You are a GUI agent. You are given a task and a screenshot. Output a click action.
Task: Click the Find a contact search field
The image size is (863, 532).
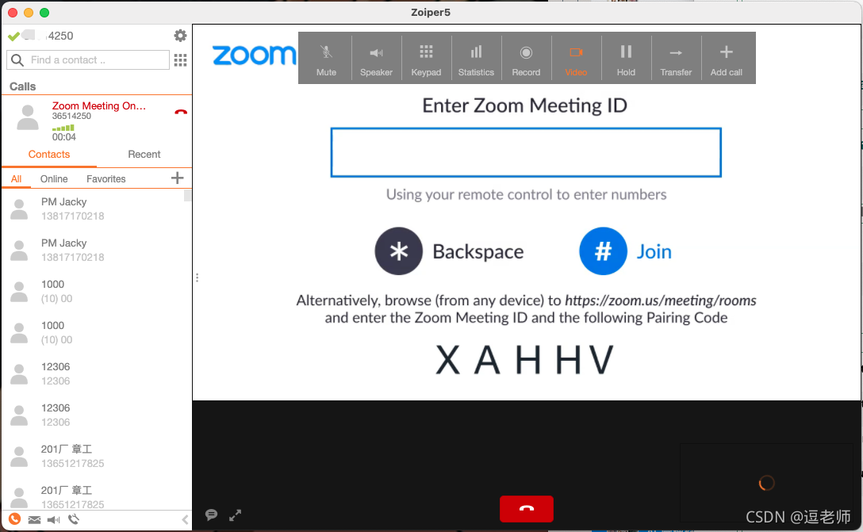point(88,60)
